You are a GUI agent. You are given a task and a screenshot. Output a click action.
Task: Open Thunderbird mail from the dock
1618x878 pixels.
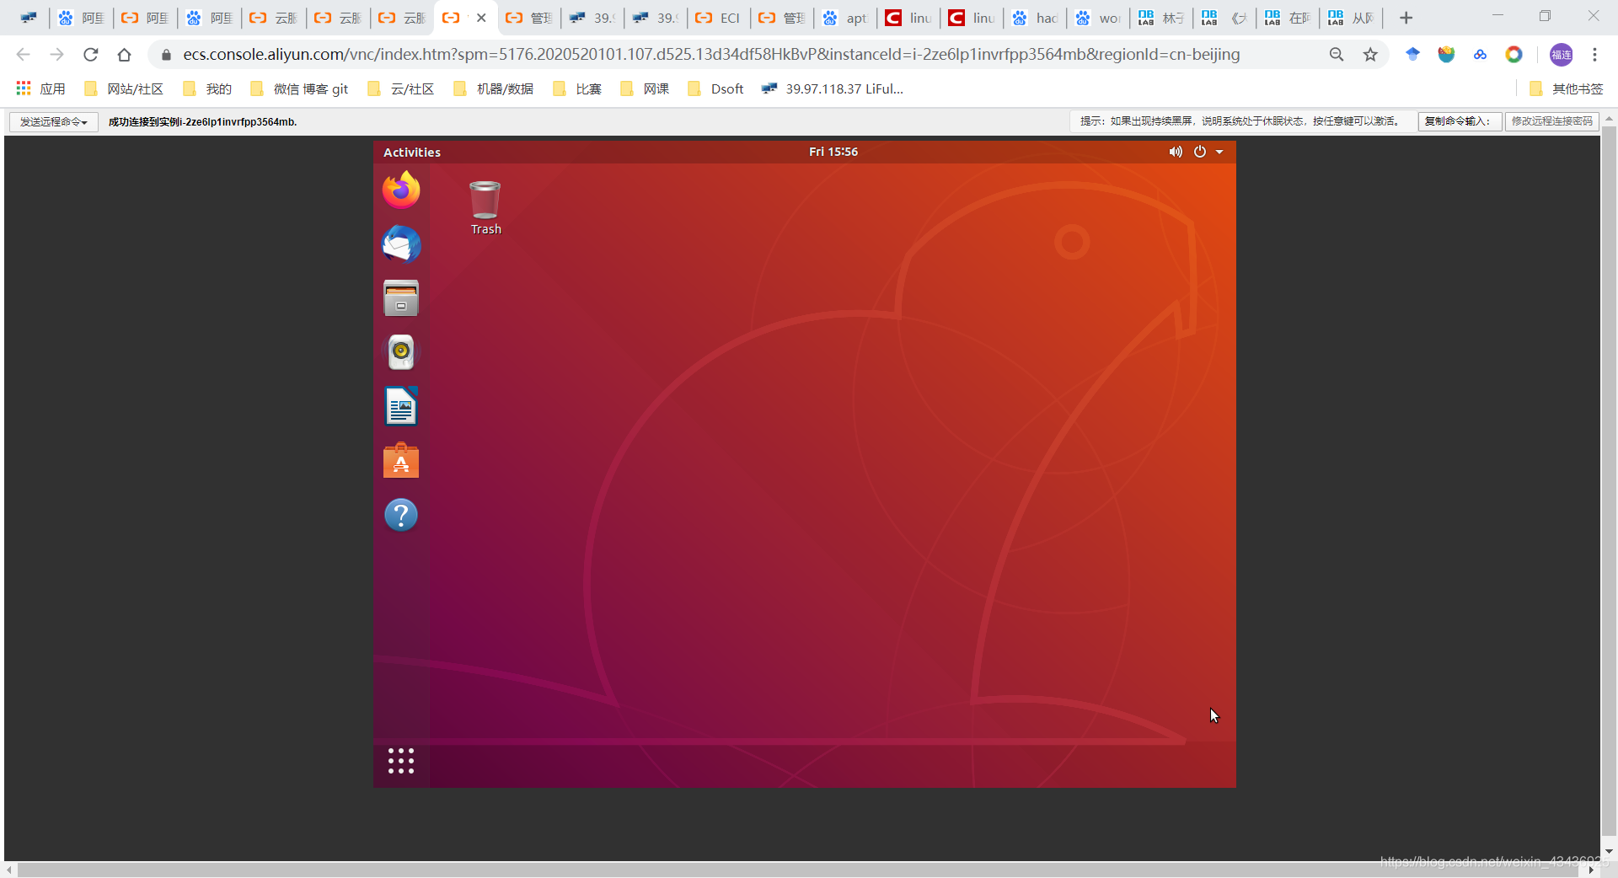[400, 244]
